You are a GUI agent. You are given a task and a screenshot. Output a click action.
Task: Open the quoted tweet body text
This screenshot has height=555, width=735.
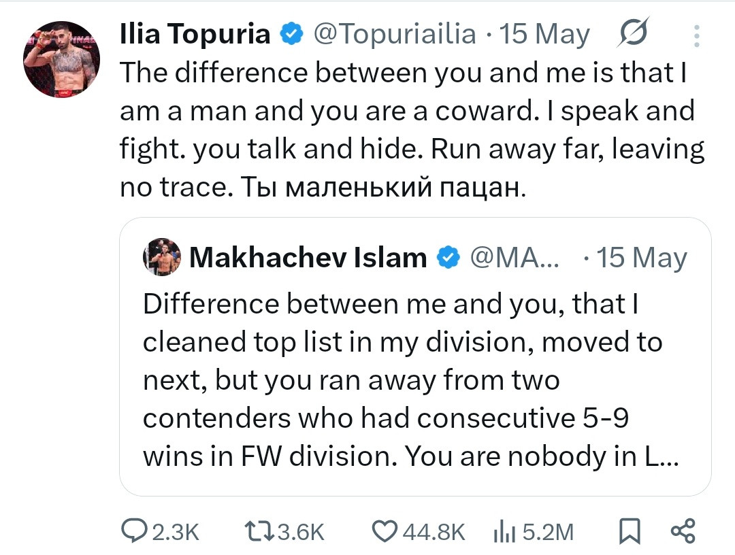pyautogui.click(x=402, y=380)
